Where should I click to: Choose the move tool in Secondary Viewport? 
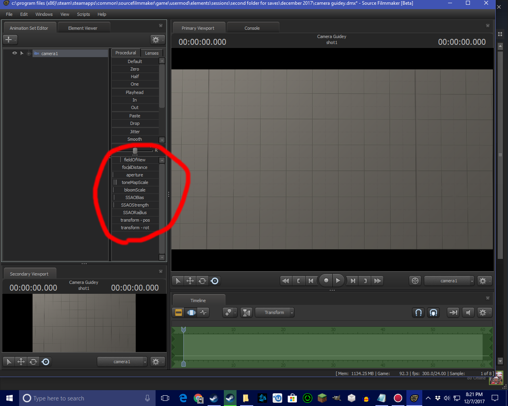tap(21, 362)
